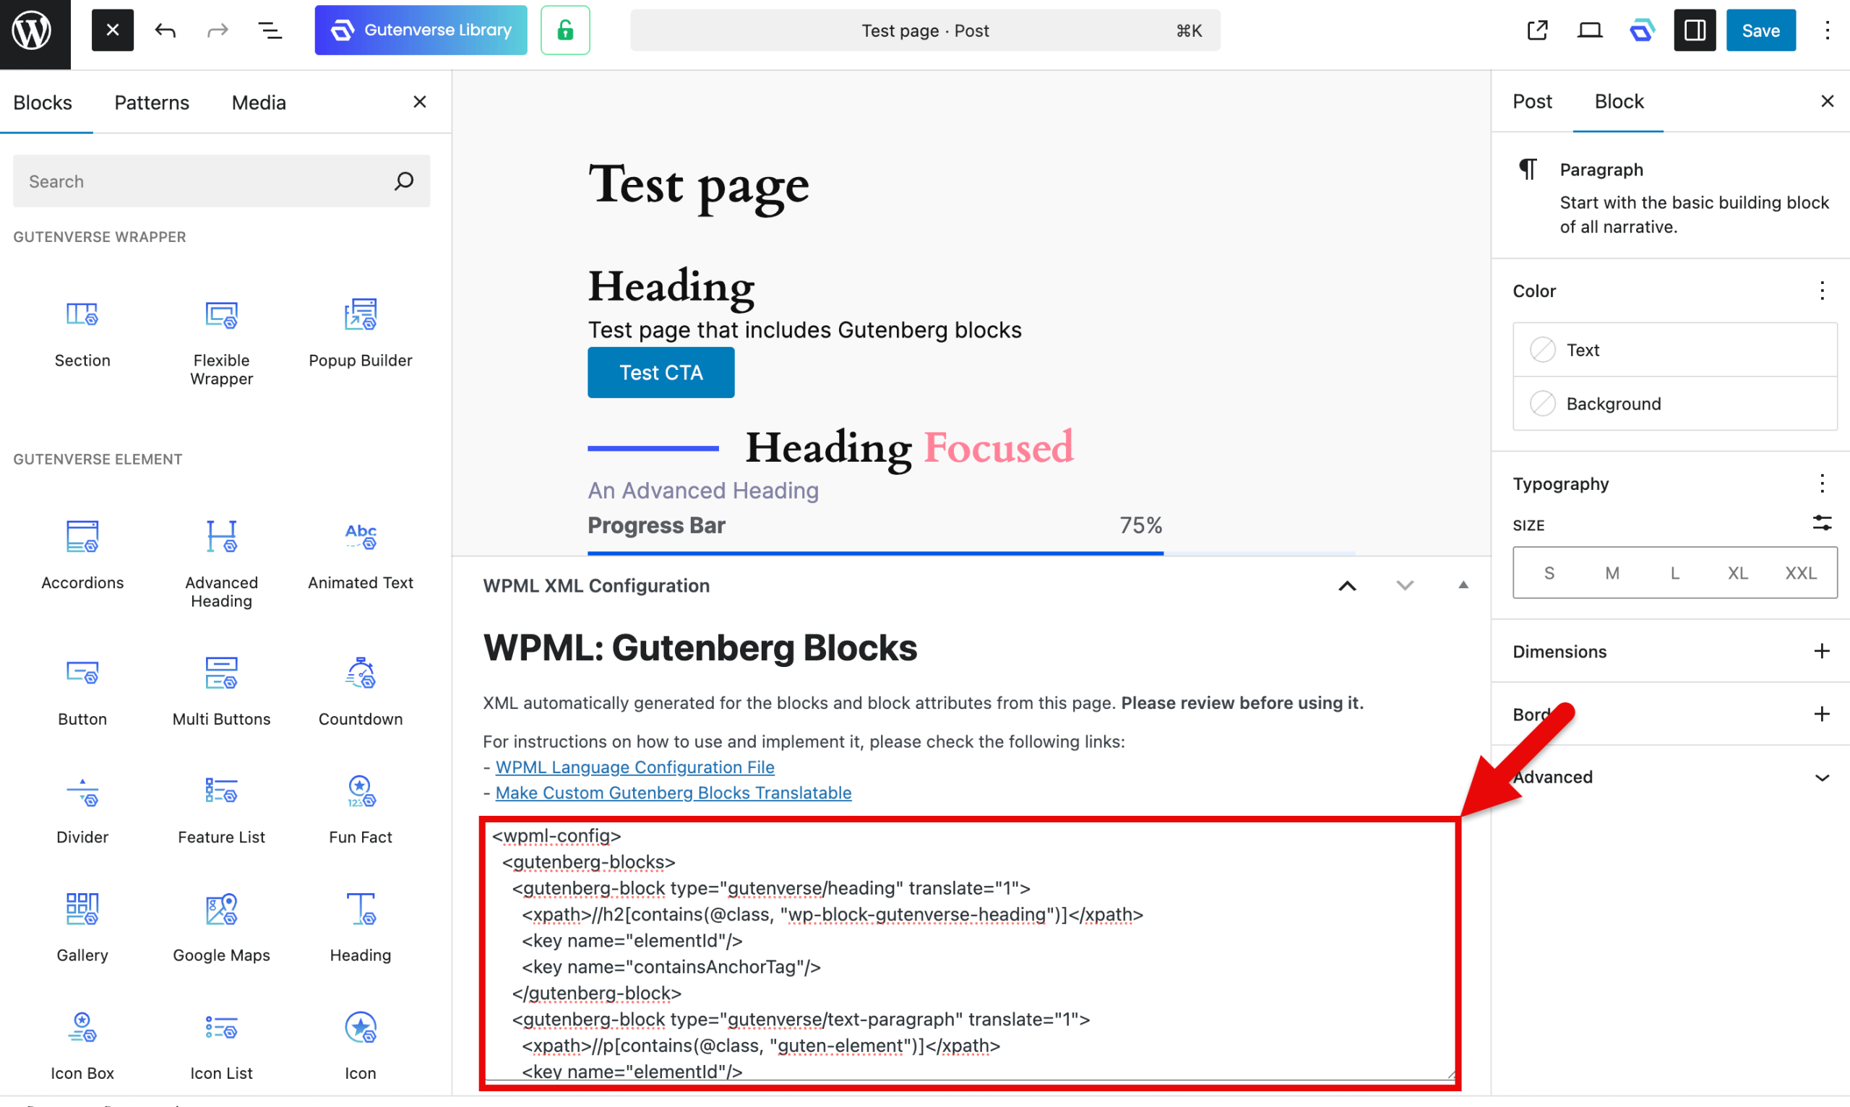
Task: Close the settings sidebar
Action: point(1827,101)
